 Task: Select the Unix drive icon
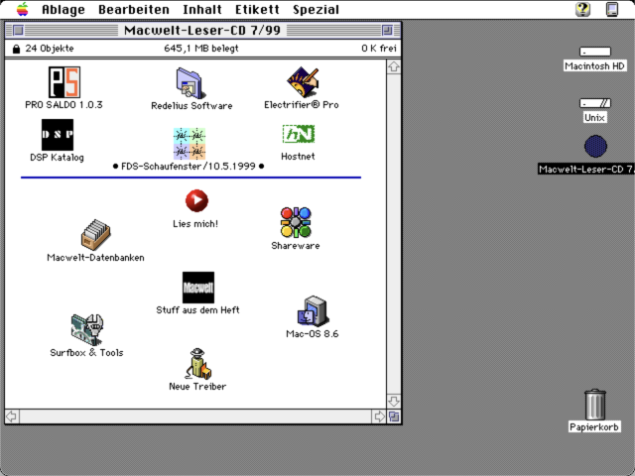(595, 103)
